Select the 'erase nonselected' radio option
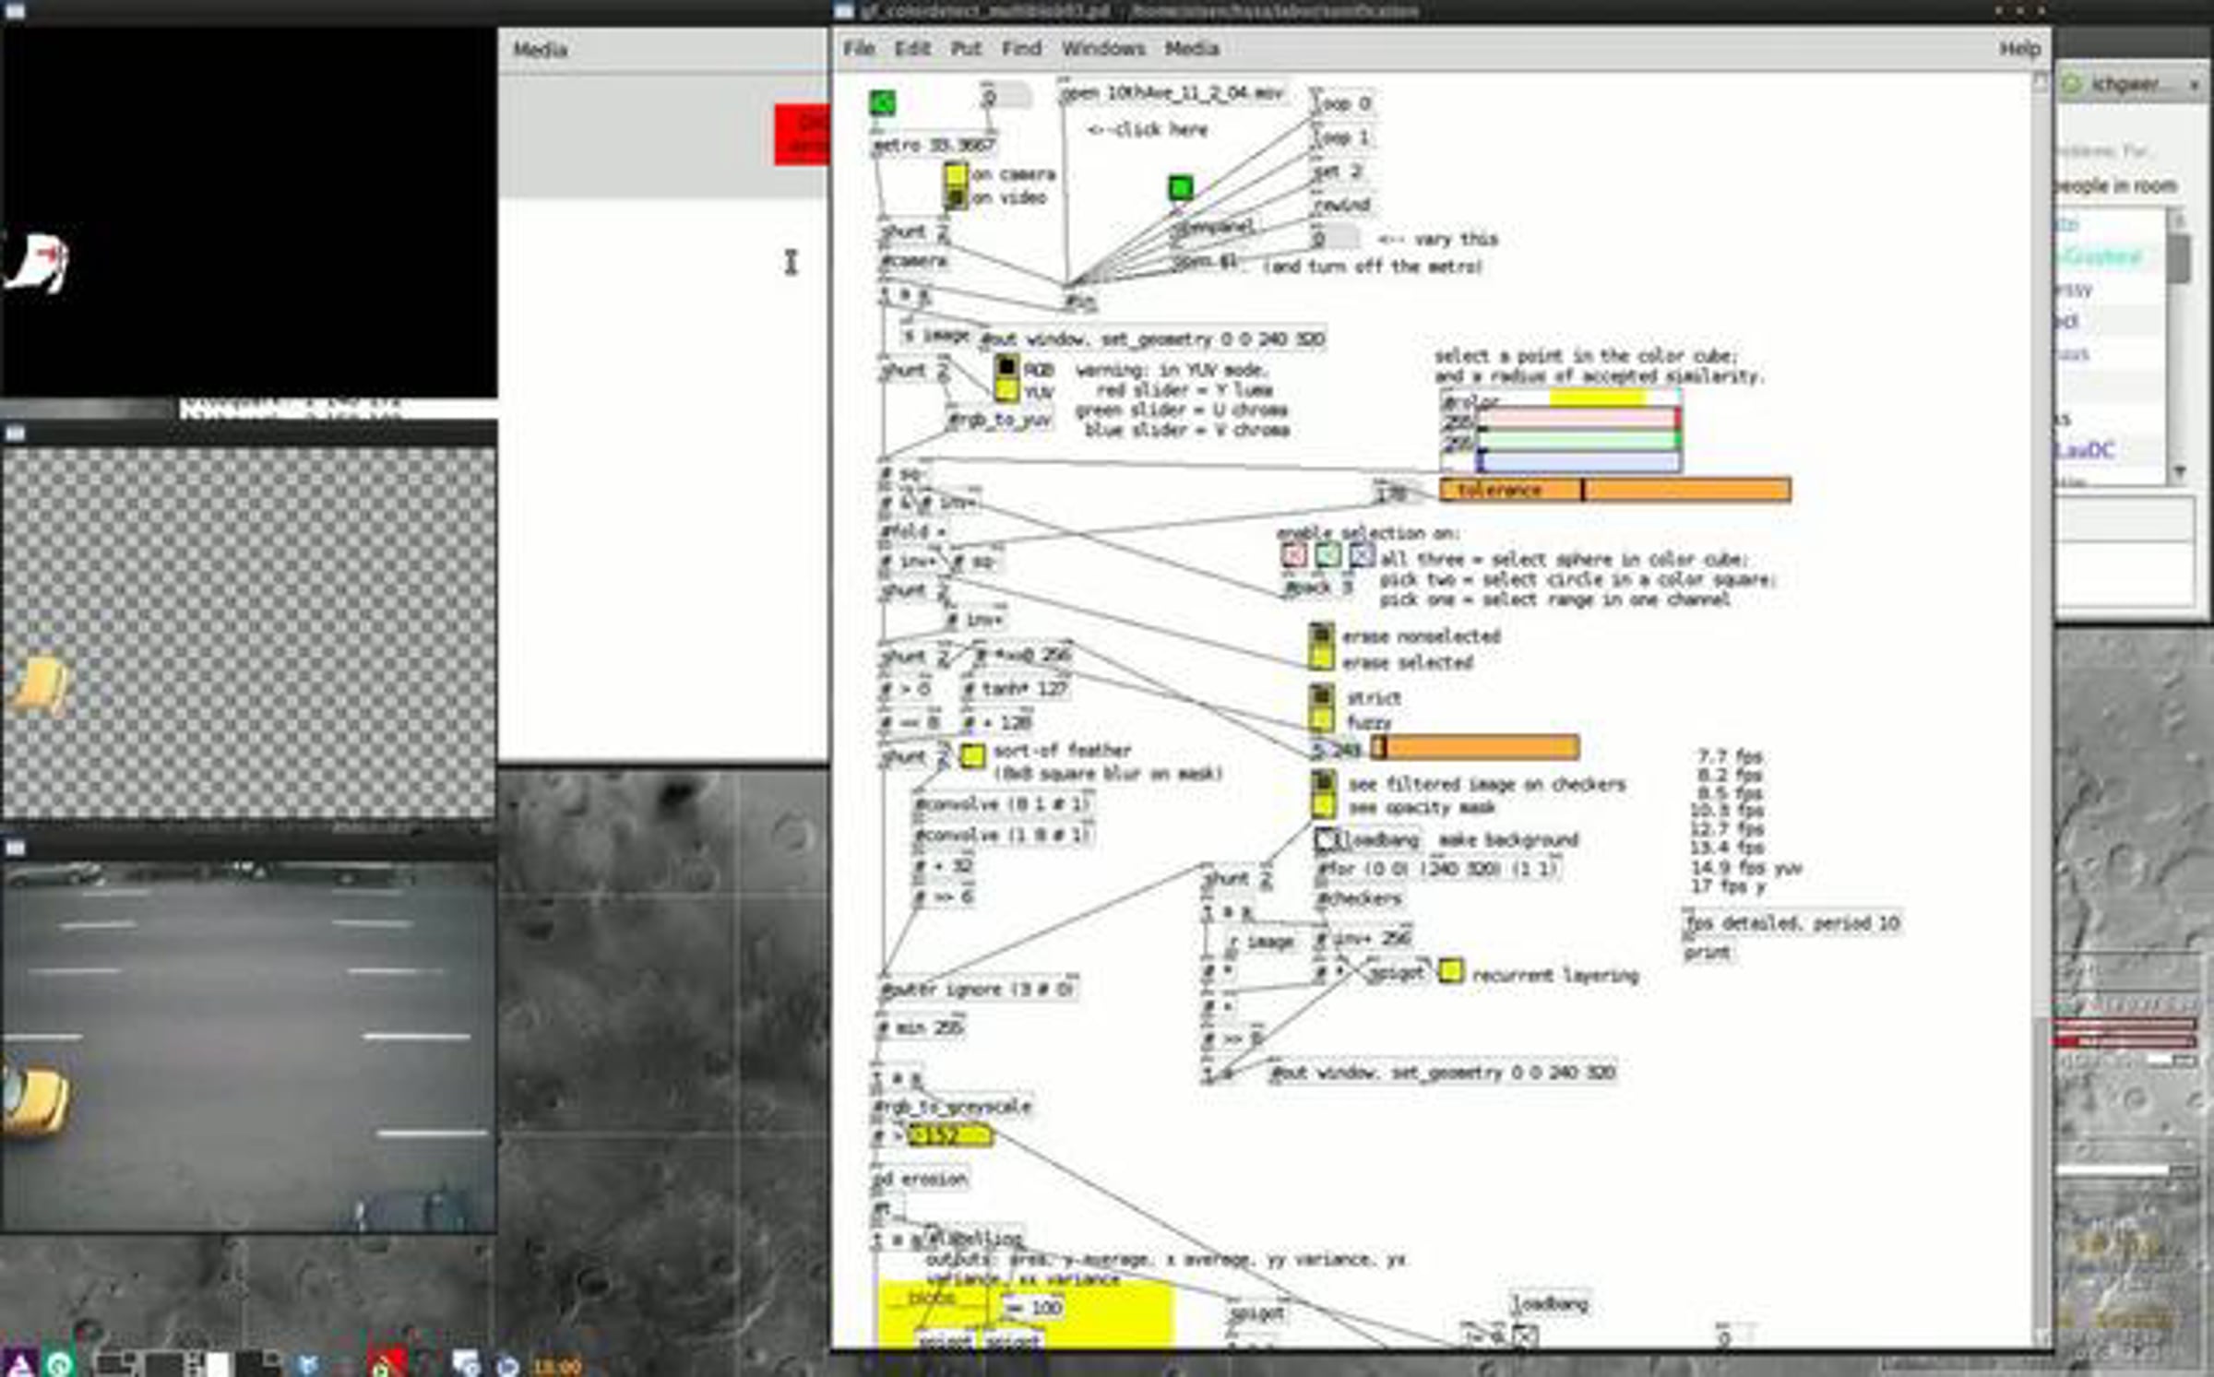This screenshot has width=2214, height=1377. point(1321,635)
